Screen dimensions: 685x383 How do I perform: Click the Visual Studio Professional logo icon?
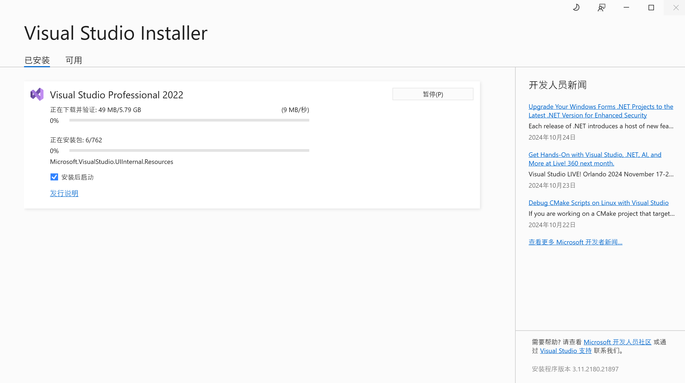pyautogui.click(x=37, y=94)
